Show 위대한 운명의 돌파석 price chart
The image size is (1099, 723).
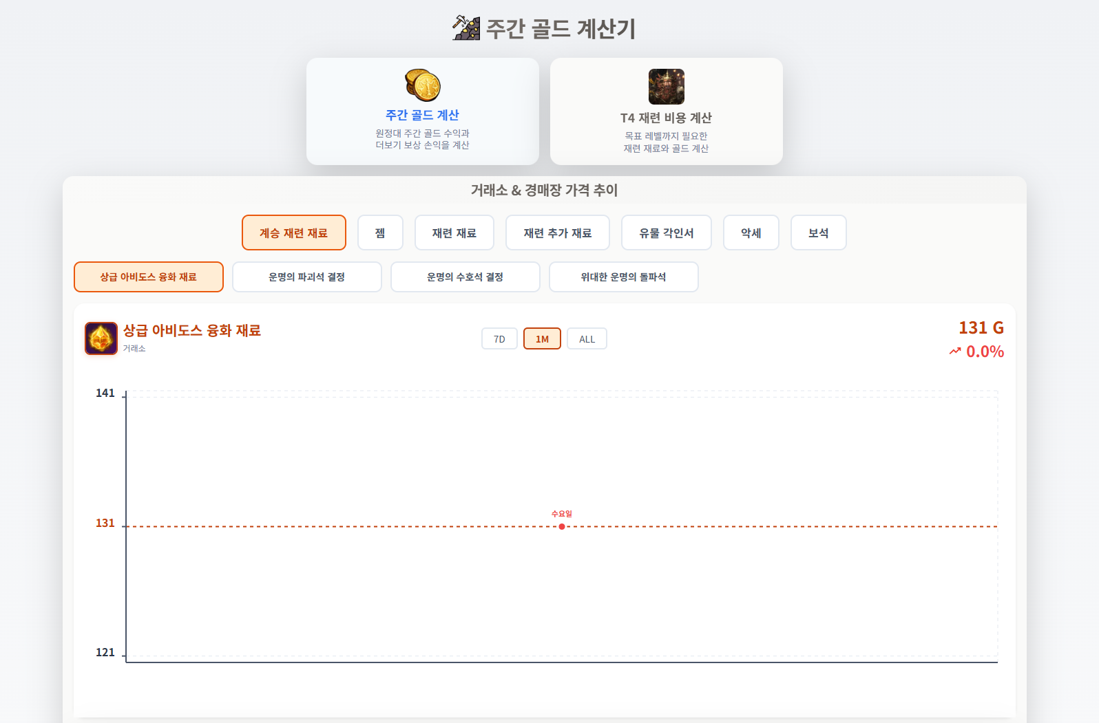pyautogui.click(x=623, y=277)
